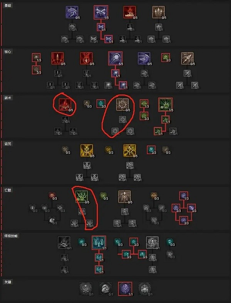Select the purple Reap scythe skill at 0/5
Viewport: 231px width, 303px height.
[x=72, y=12]
